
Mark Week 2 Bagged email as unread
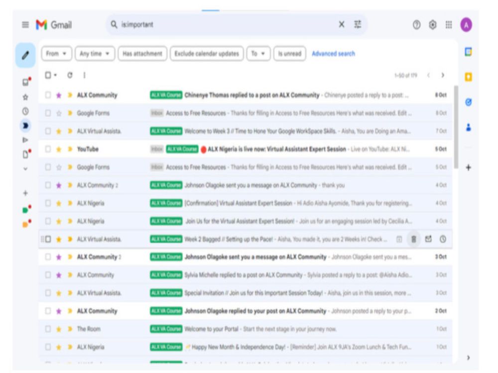pos(428,239)
